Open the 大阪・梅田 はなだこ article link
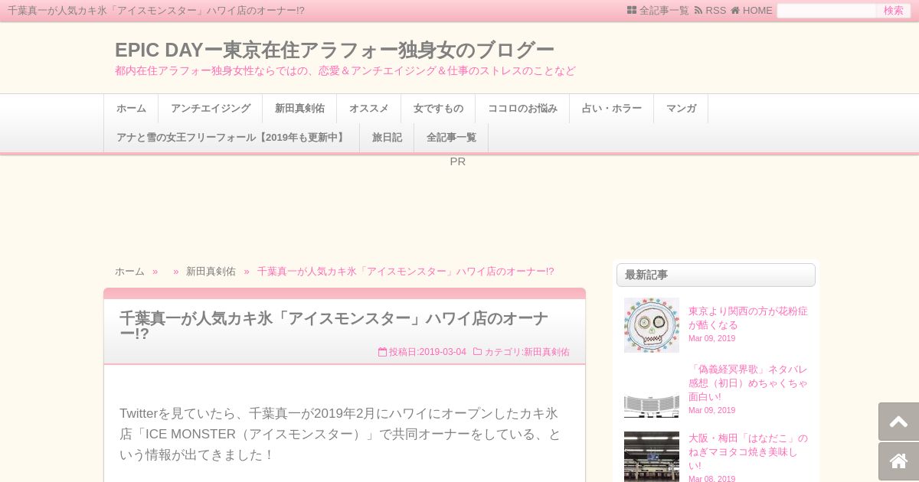The height and width of the screenshot is (482, 919). (x=747, y=452)
